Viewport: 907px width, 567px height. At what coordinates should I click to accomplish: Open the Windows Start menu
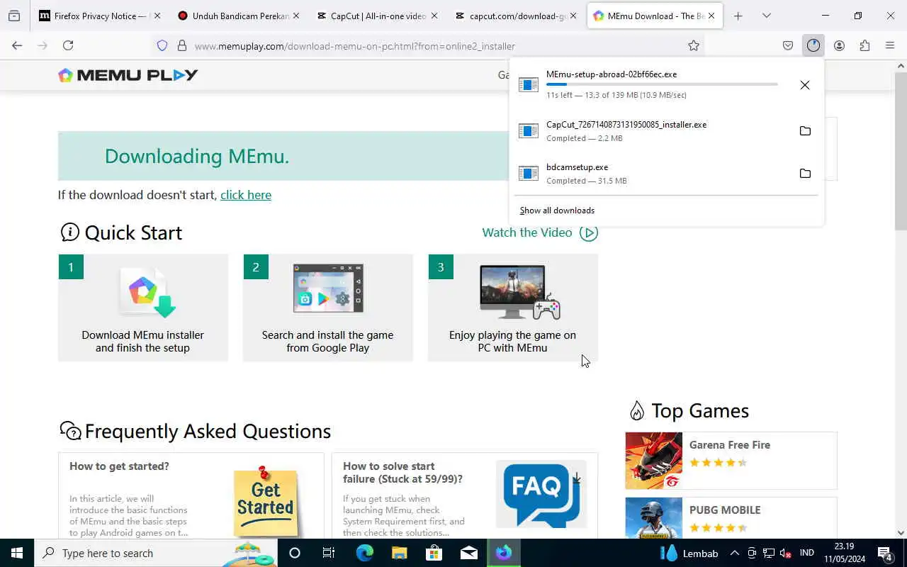pos(17,553)
